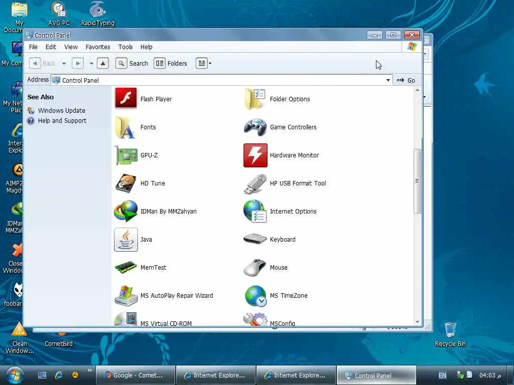514x385 pixels.
Task: Expand the quick launch overflow chevron
Action: click(89, 370)
